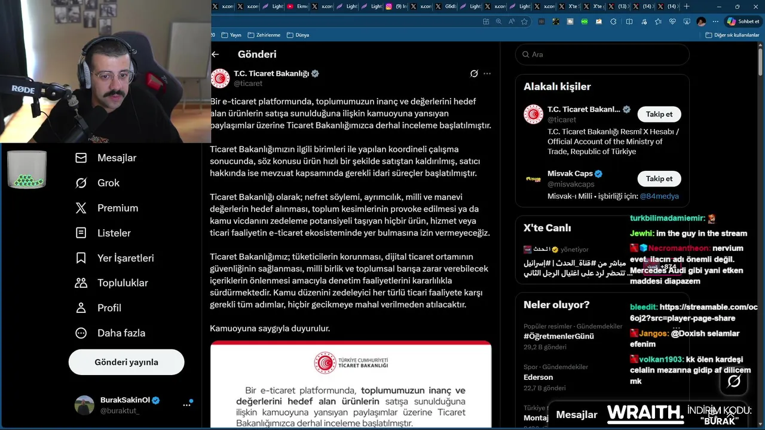Open the browser profile avatar
This screenshot has height=430, width=765.
point(701,21)
